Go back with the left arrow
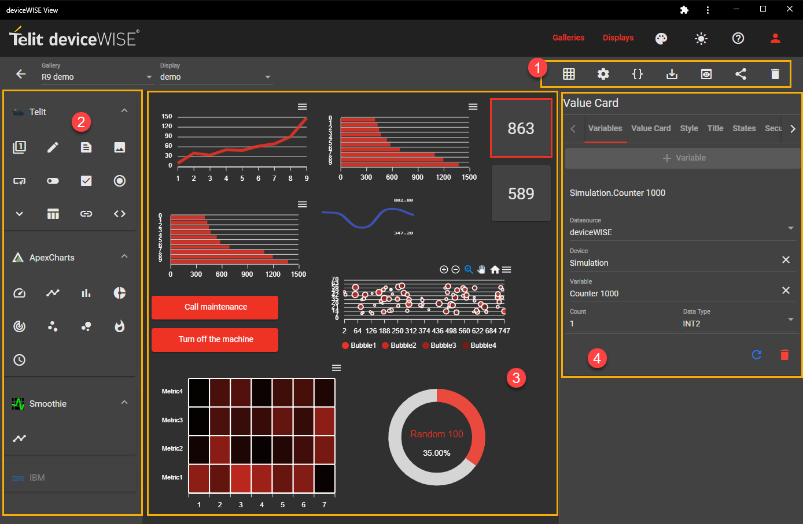The height and width of the screenshot is (524, 803). [21, 74]
